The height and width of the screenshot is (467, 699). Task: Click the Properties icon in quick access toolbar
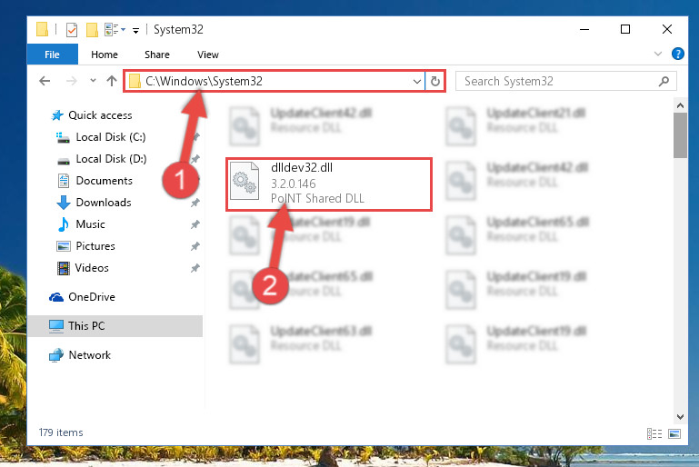(72, 30)
